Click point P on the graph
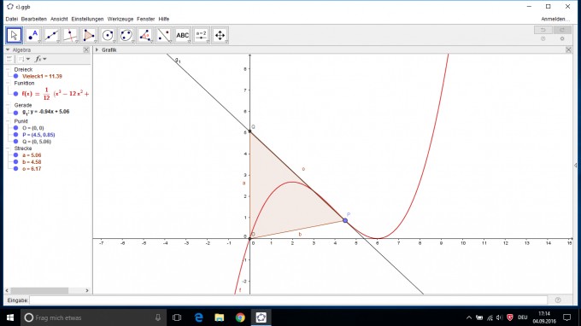This screenshot has width=581, height=326. tap(345, 220)
